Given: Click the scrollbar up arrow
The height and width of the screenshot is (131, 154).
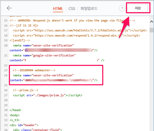Looking at the screenshot, I should click(x=151, y=22).
